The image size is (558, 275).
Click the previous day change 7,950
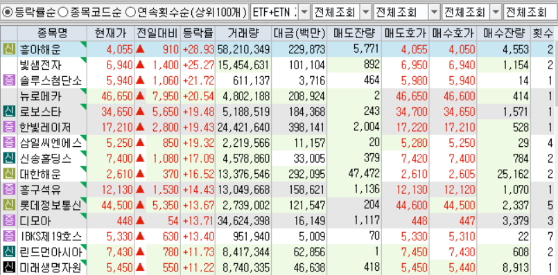166,96
